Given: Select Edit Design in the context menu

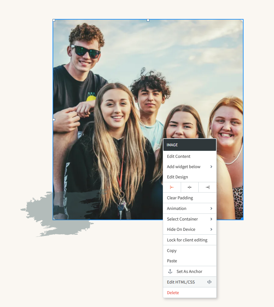Looking at the screenshot, I should coord(177,177).
